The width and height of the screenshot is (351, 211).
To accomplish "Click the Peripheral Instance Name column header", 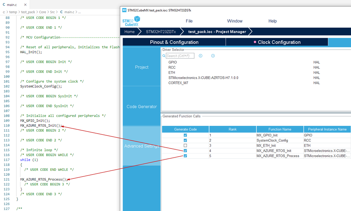I will point(327,129).
